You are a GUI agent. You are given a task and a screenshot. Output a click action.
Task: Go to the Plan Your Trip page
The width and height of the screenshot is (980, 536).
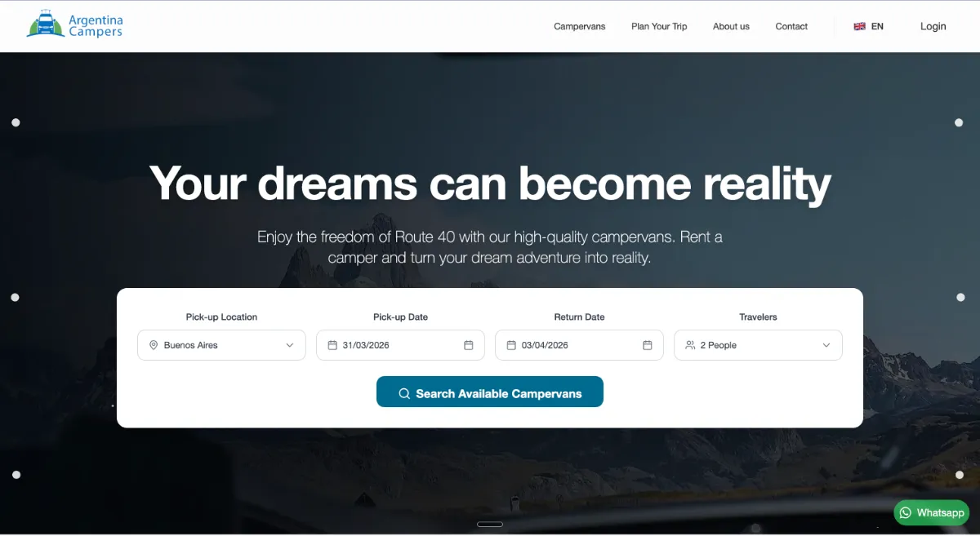pyautogui.click(x=659, y=26)
